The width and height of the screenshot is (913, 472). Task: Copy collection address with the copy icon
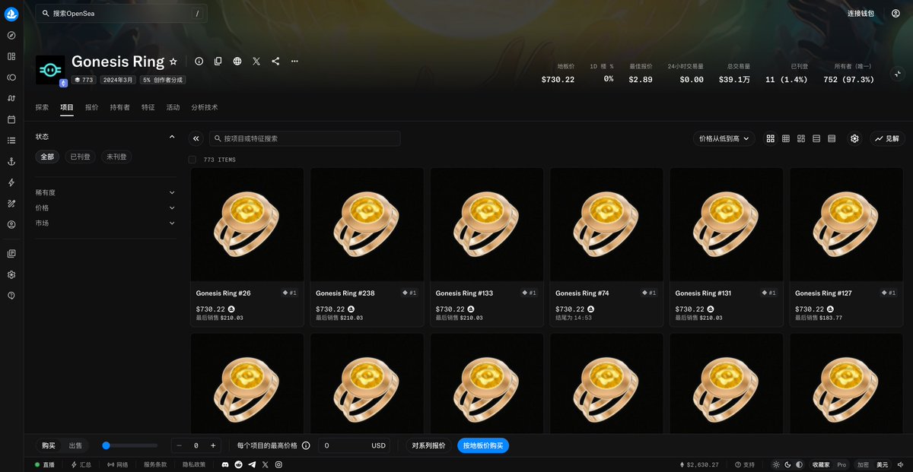(x=218, y=61)
